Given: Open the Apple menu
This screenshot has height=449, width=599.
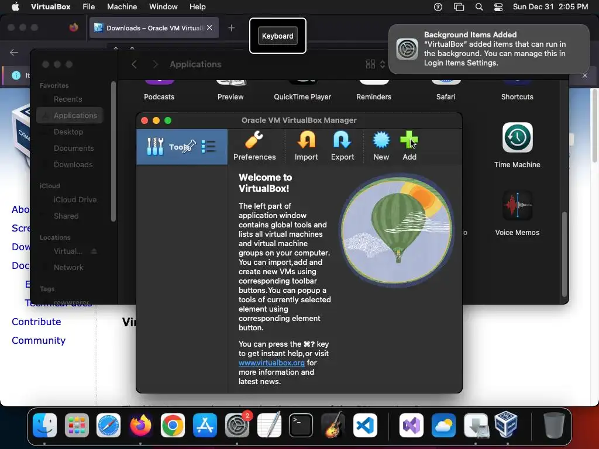Looking at the screenshot, I should tap(15, 7).
